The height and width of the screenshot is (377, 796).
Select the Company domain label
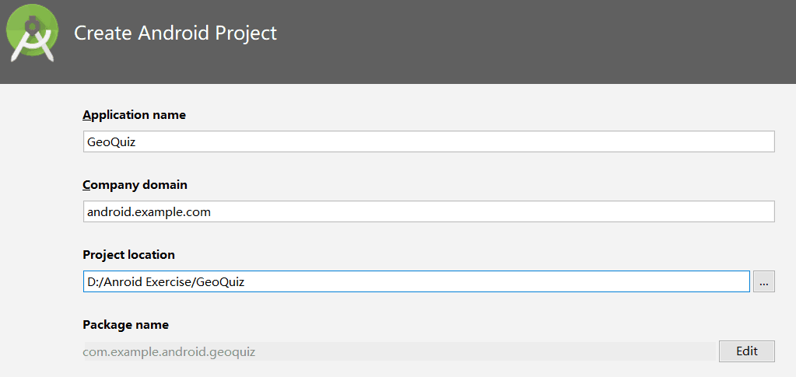[135, 185]
